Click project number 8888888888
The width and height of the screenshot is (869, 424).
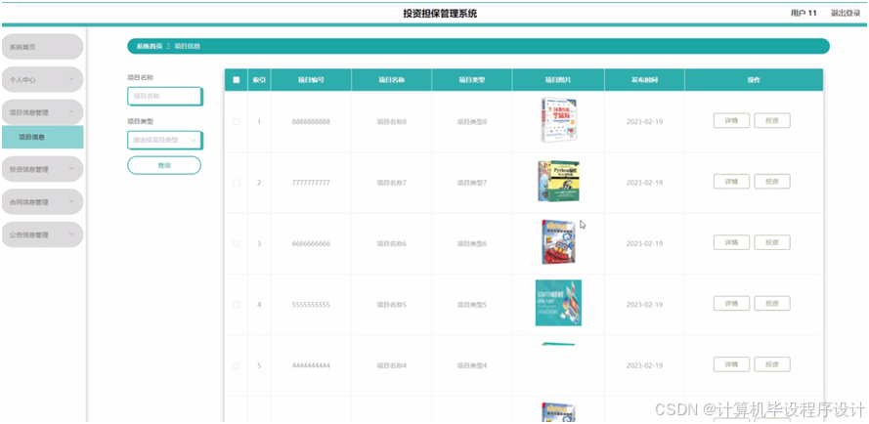[x=311, y=122]
